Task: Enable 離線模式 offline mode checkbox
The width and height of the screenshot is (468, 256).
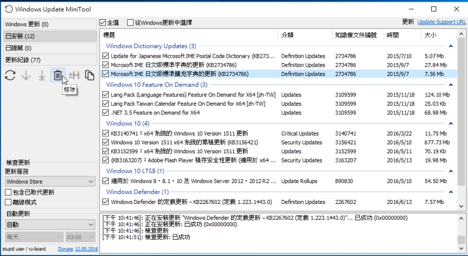Action: pyautogui.click(x=8, y=202)
